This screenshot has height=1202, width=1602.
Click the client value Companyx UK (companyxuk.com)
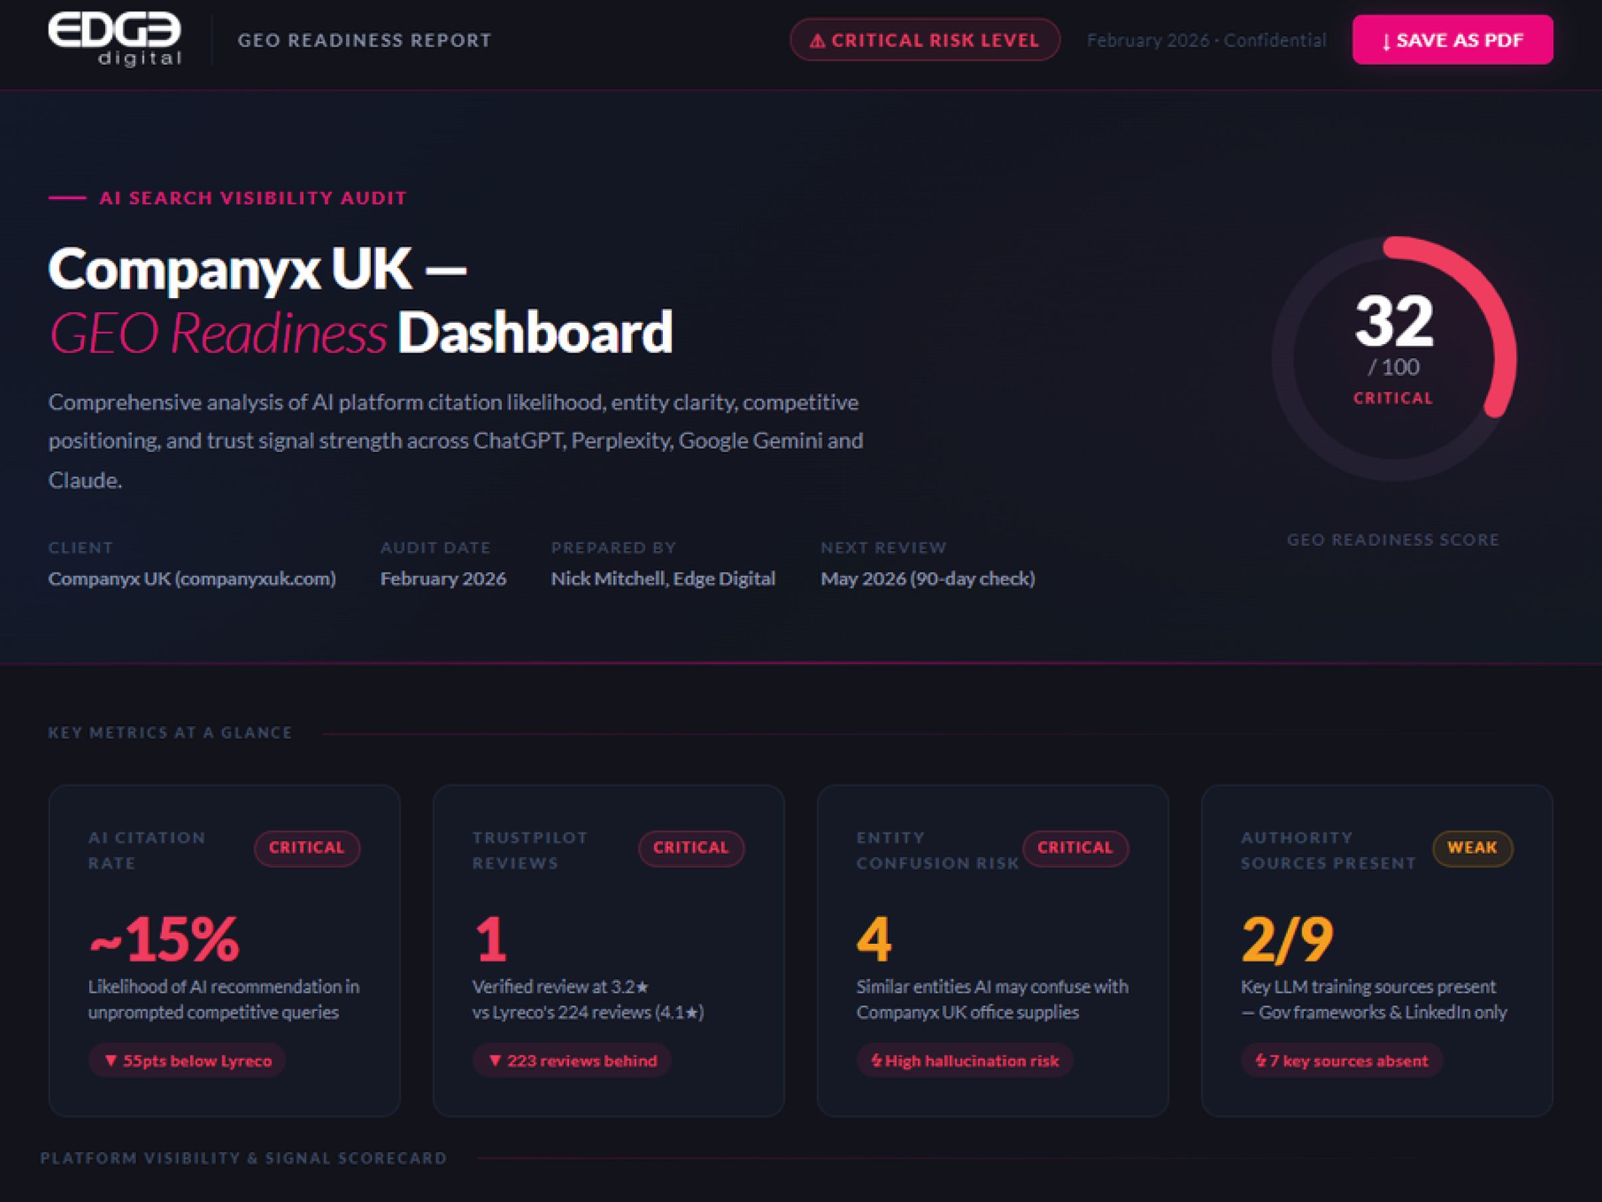[x=192, y=578]
